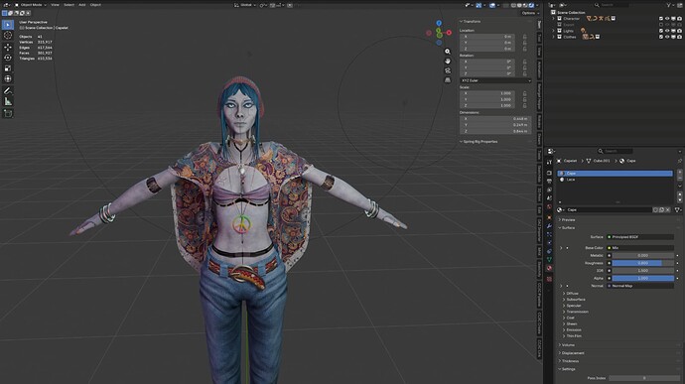The width and height of the screenshot is (685, 384).
Task: Select the Lace material slot
Action: point(616,180)
